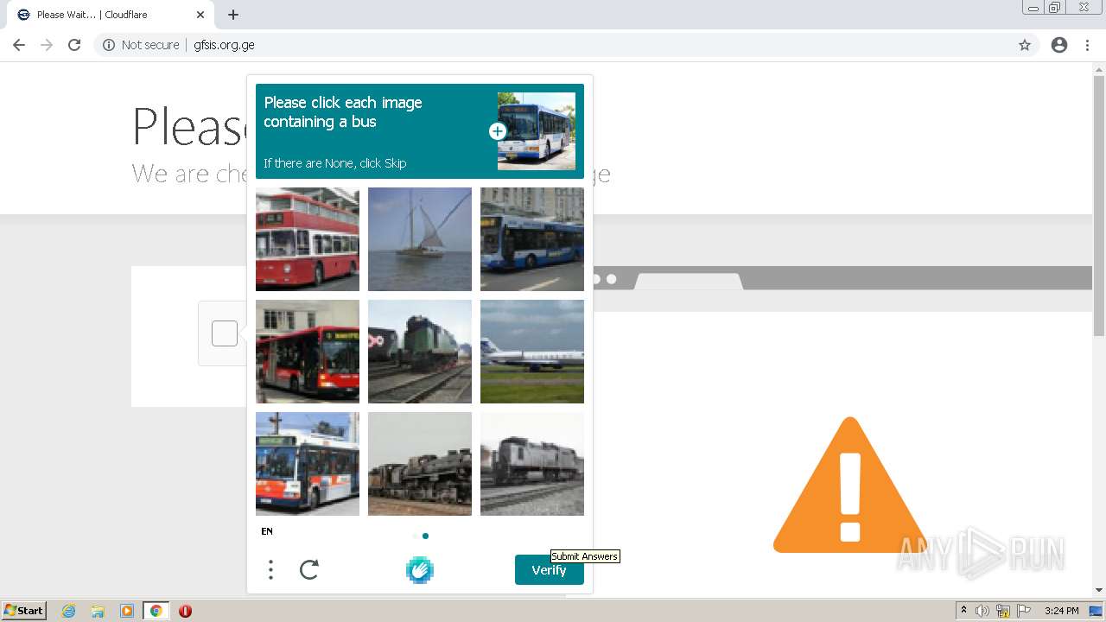The image size is (1106, 622).
Task: Submit answers with the Verify button
Action: [x=549, y=570]
